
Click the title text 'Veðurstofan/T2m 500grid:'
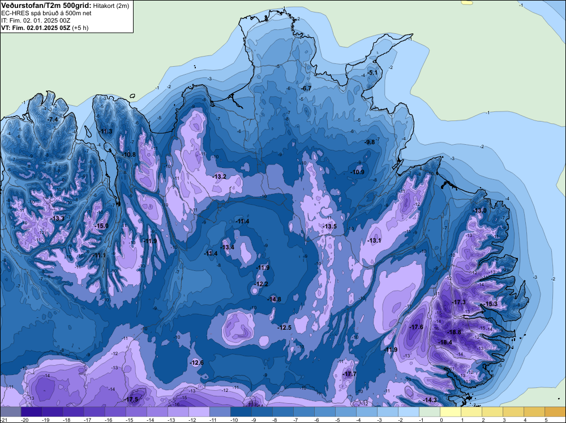[46, 6]
